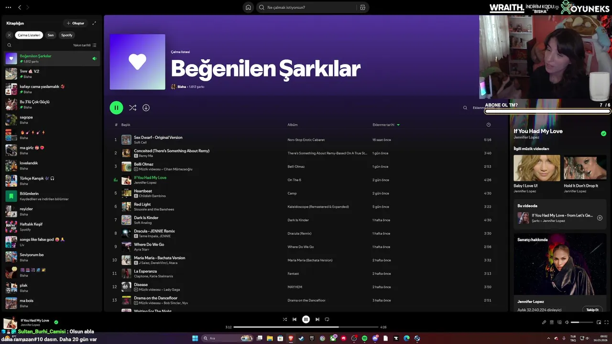Open the Spotify icon in the taskbar
The height and width of the screenshot is (344, 612).
pos(364,338)
